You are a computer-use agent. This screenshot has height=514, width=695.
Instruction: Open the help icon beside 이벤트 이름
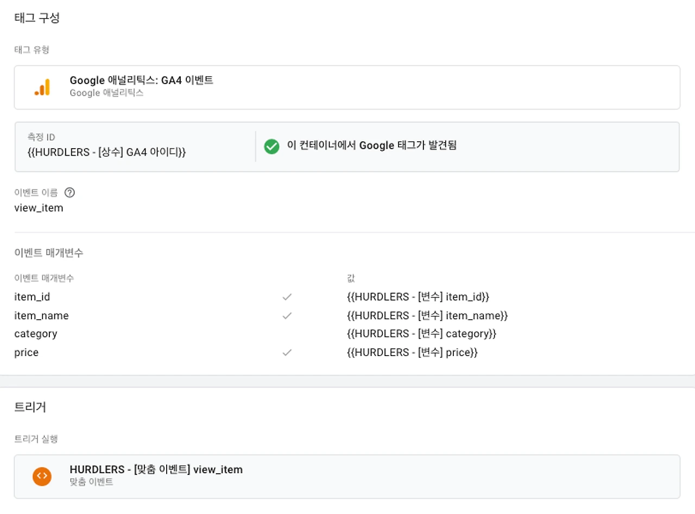click(69, 192)
